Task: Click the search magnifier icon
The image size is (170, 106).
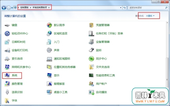Action: pyautogui.click(x=166, y=8)
